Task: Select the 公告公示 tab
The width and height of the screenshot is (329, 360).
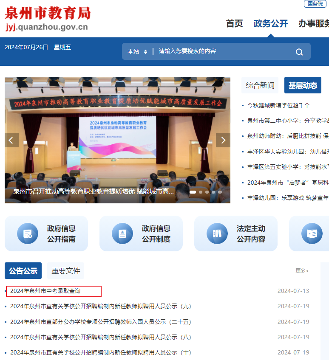Action: coord(23,271)
